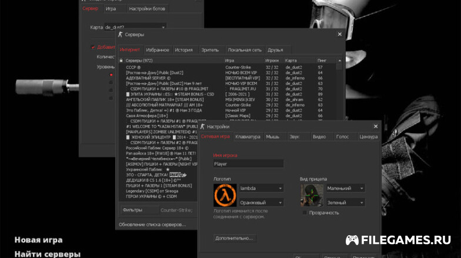Click the server list scrollbar up arrow
This screenshot has width=461, height=258.
click(340, 60)
